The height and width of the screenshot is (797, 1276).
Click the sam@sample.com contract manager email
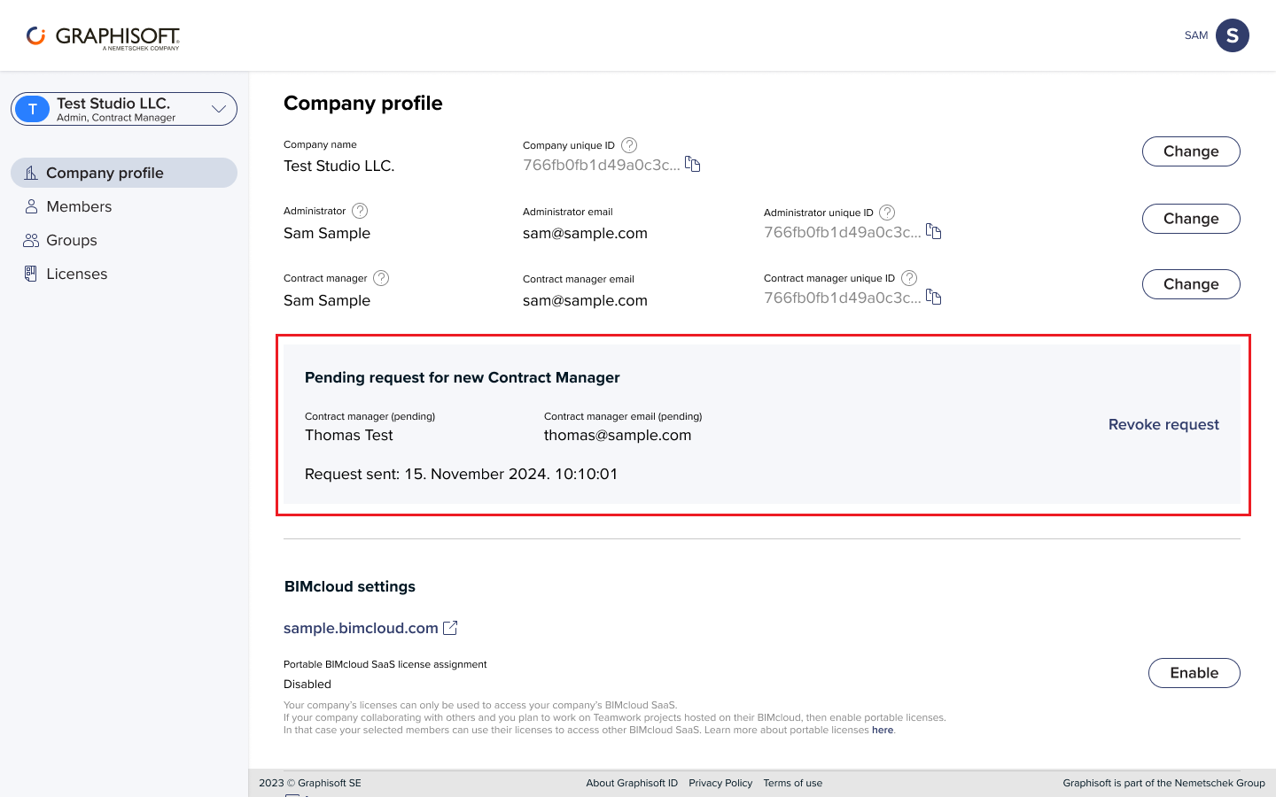[585, 300]
